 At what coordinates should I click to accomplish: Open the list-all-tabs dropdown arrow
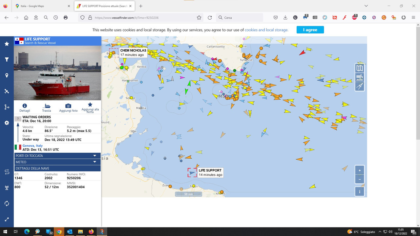pos(367,6)
